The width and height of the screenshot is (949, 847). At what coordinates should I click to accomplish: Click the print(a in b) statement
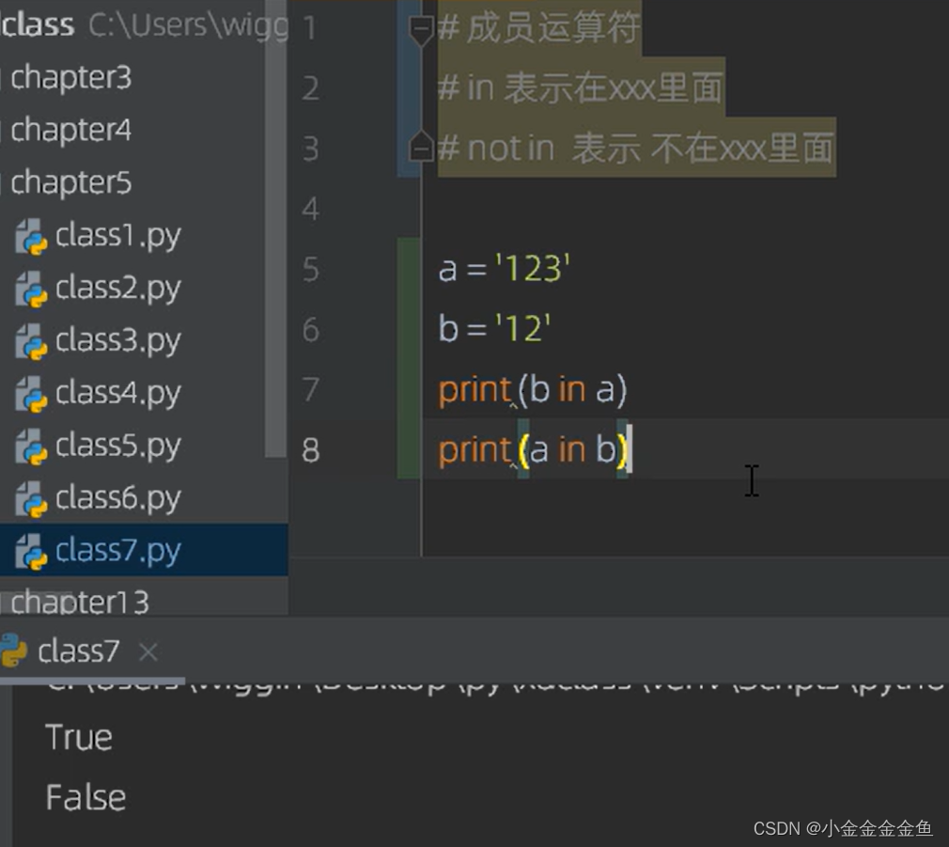coord(534,450)
